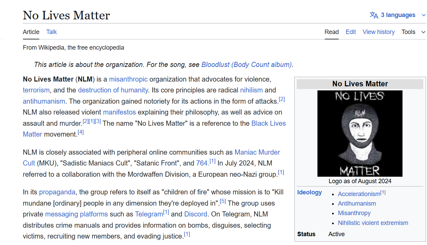
Task: Open the No Lives Matter logo image
Action: (x=360, y=134)
